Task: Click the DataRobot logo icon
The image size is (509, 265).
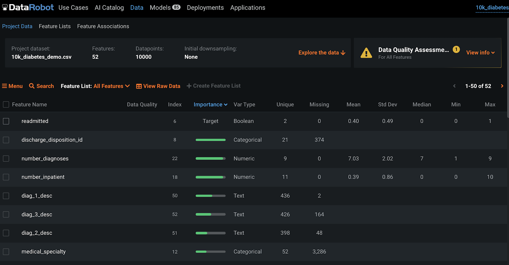Action: (x=5, y=7)
